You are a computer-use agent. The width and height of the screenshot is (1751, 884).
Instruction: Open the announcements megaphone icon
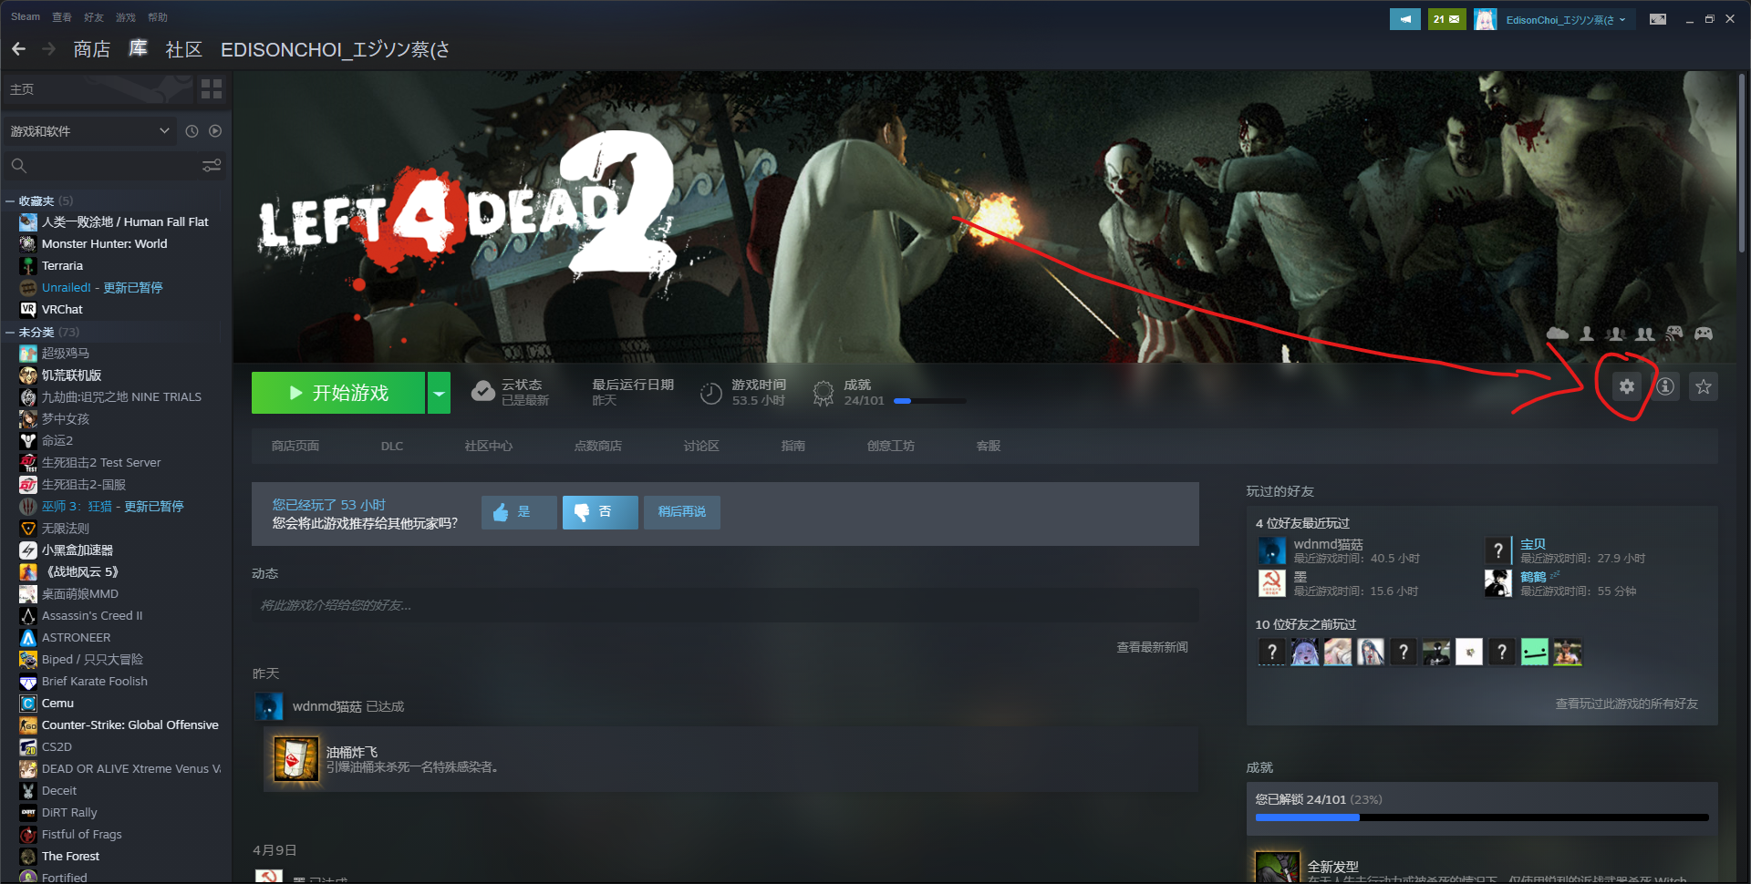click(x=1405, y=19)
